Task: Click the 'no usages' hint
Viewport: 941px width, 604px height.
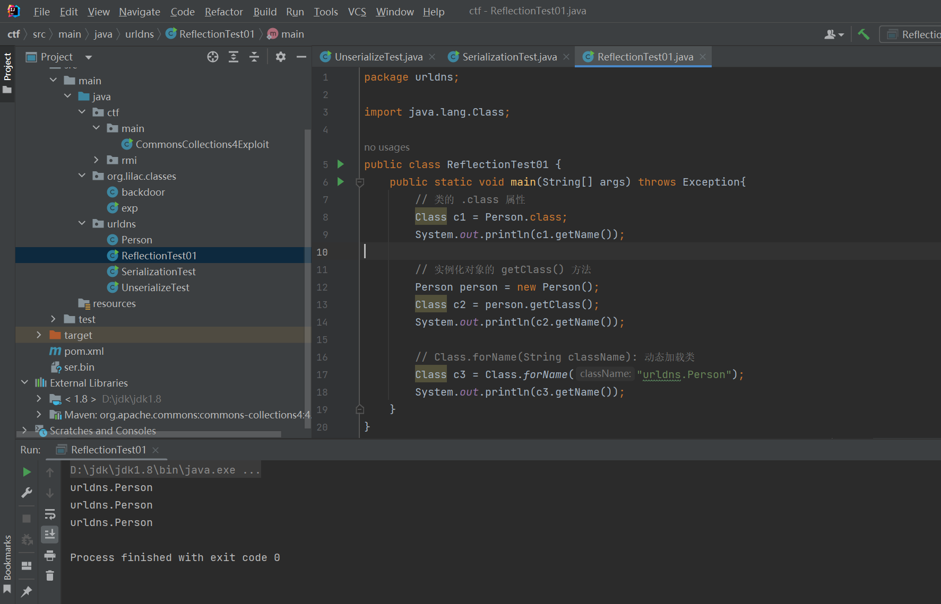Action: coord(386,147)
